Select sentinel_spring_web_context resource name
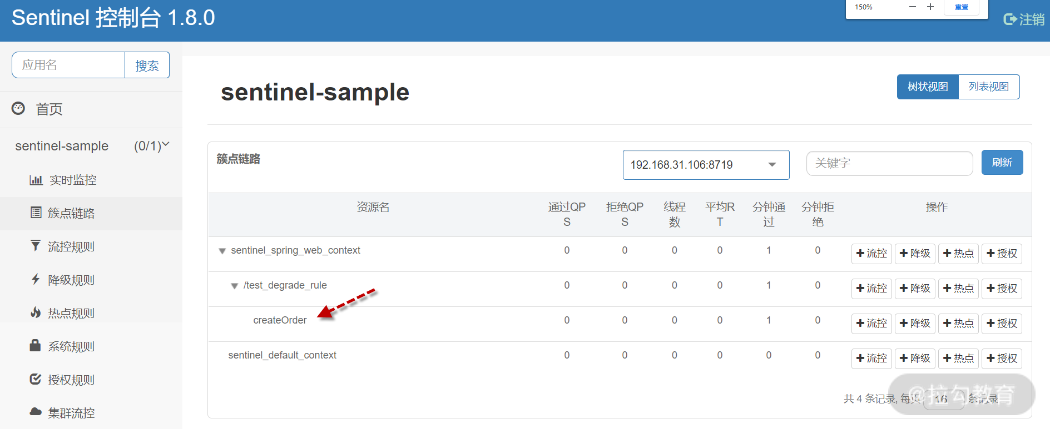 point(296,250)
